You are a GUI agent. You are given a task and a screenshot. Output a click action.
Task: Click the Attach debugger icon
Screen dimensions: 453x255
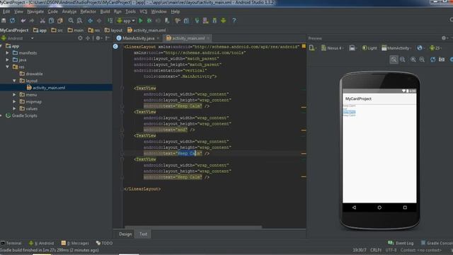(x=167, y=21)
